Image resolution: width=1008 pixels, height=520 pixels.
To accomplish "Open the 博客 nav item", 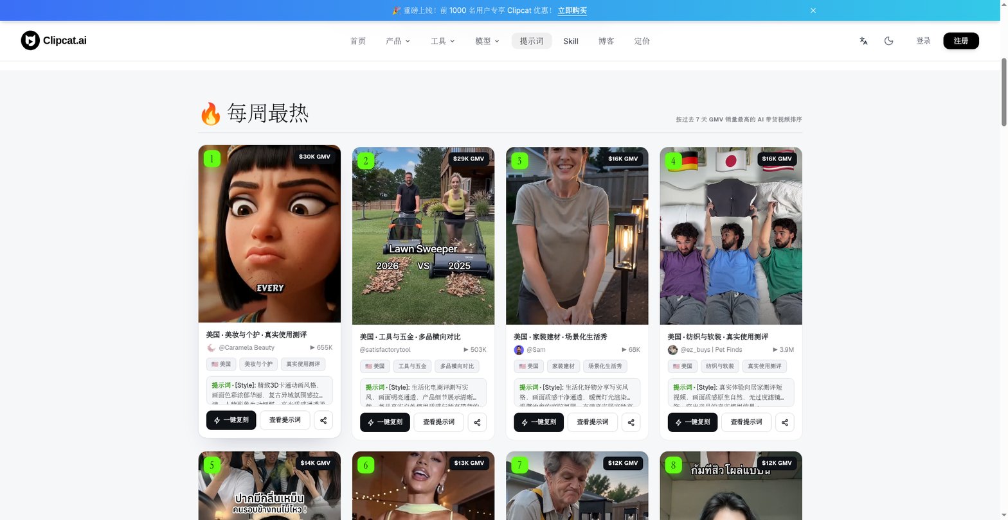I will pyautogui.click(x=606, y=41).
